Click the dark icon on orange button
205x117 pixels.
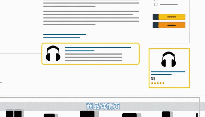tap(156, 25)
